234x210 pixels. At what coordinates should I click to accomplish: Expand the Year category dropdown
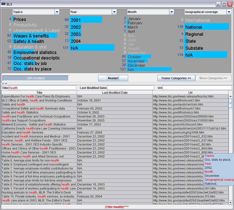(114, 12)
